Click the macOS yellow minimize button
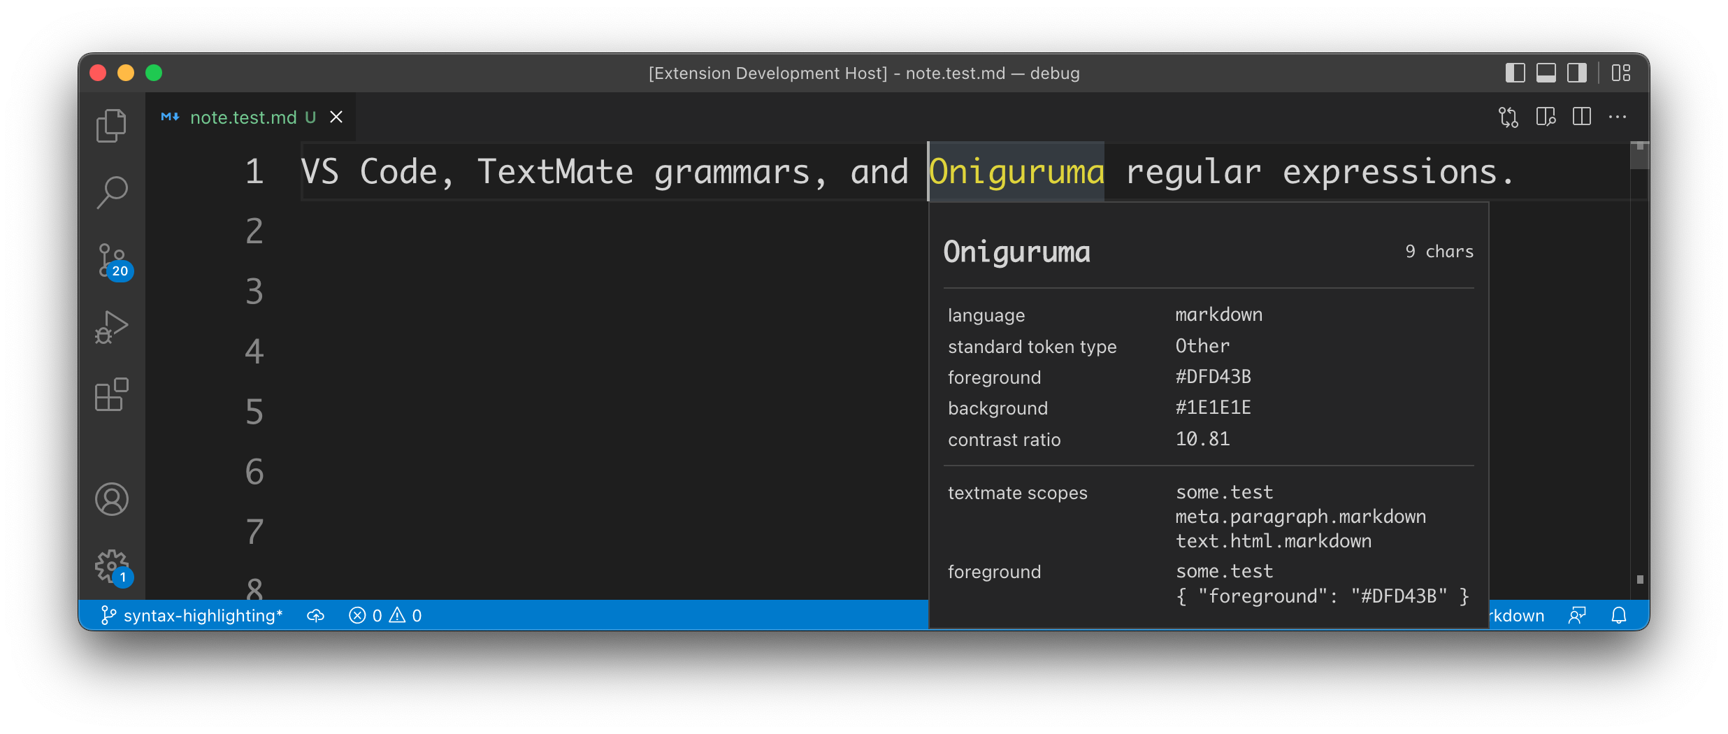This screenshot has width=1728, height=734. (126, 73)
